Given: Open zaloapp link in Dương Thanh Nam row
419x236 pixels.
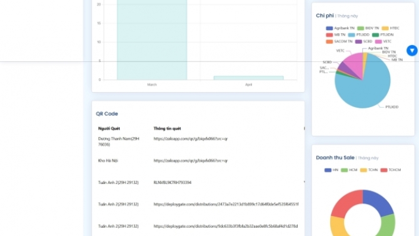Looking at the screenshot, I should (x=191, y=138).
